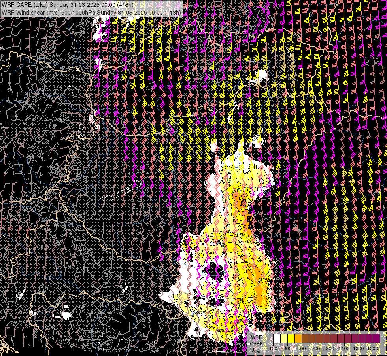
Task: Click the legend value "900"
Action: 330,348
